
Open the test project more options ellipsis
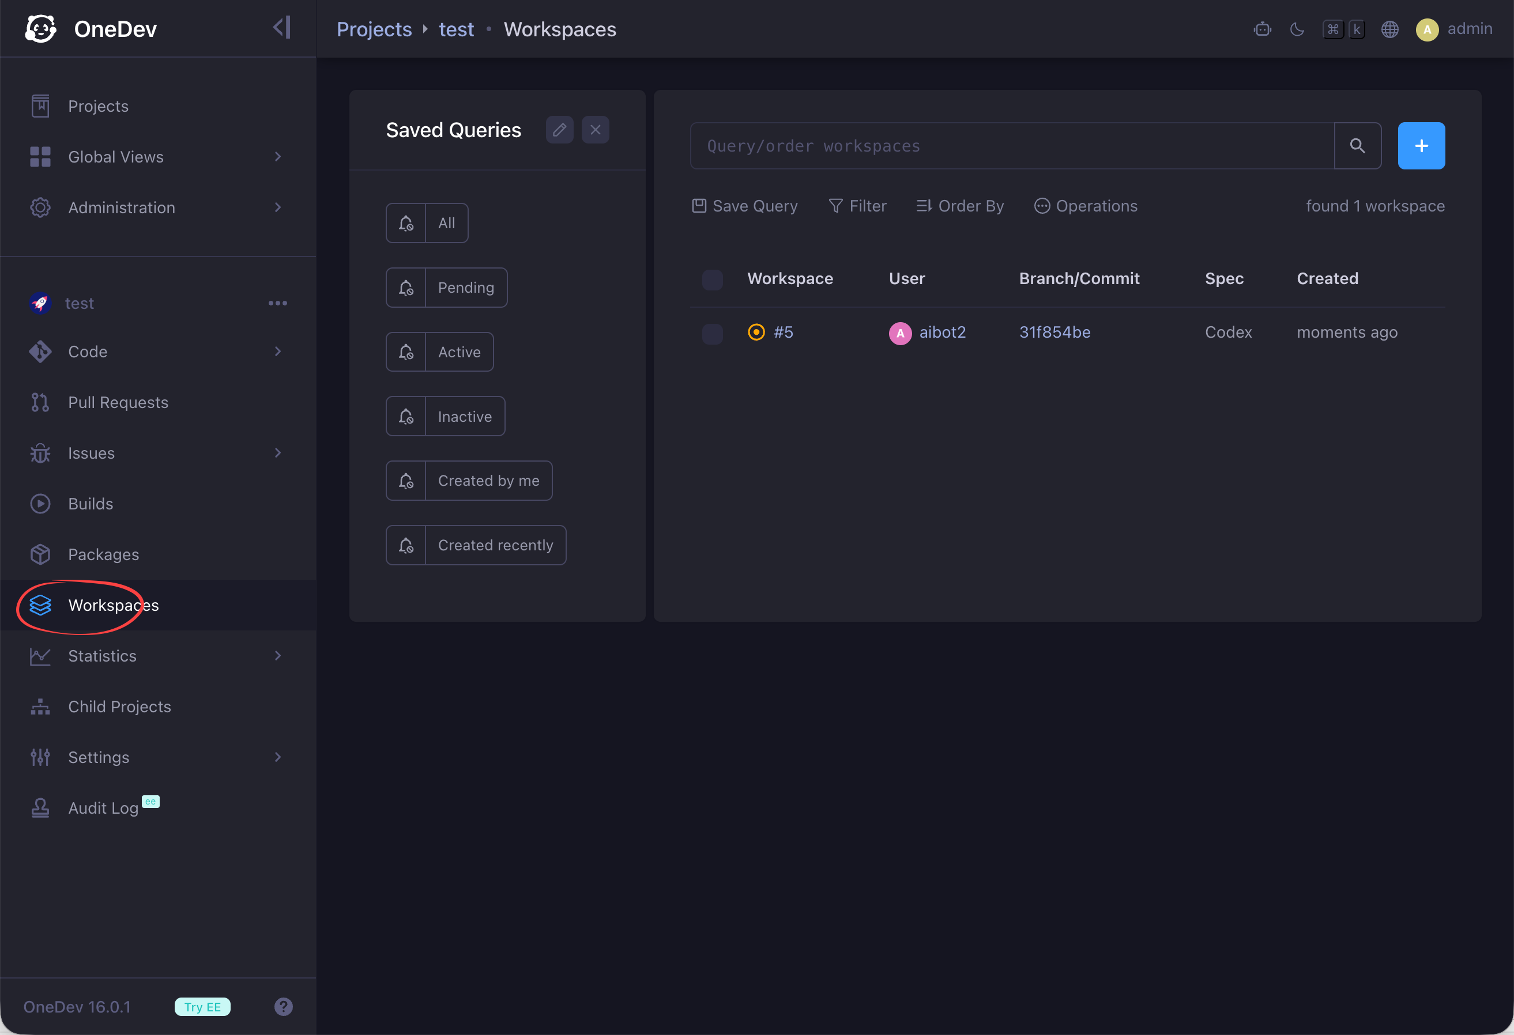pos(277,304)
